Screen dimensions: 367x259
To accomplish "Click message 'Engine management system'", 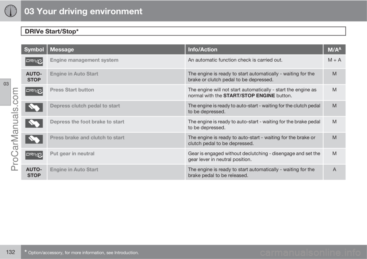I will point(84,60).
